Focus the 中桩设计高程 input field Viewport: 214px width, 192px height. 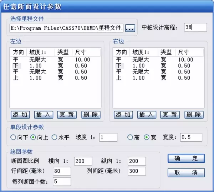point(195,27)
